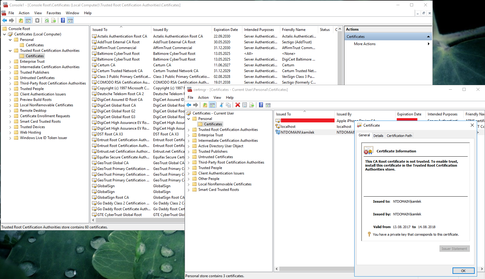Click Export List icon in Console1 toolbar

point(54,20)
